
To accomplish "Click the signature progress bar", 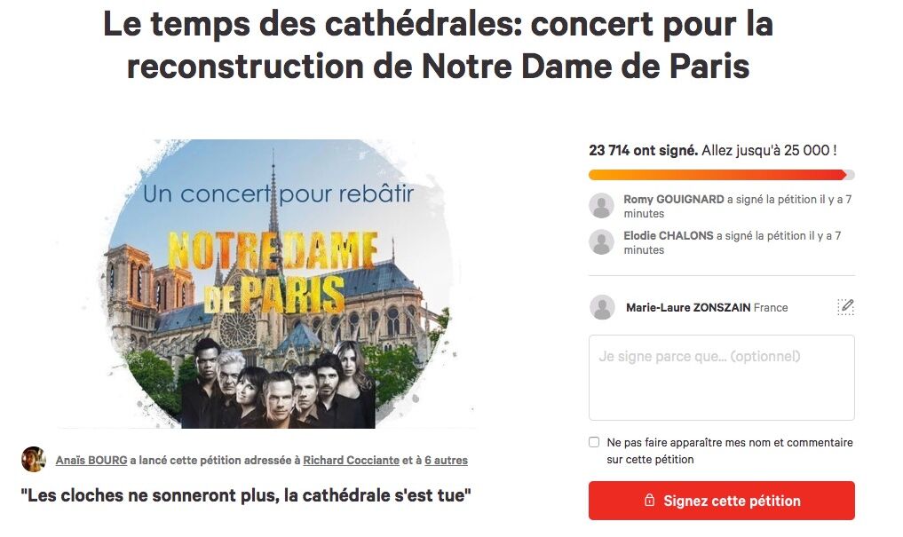I will (722, 175).
